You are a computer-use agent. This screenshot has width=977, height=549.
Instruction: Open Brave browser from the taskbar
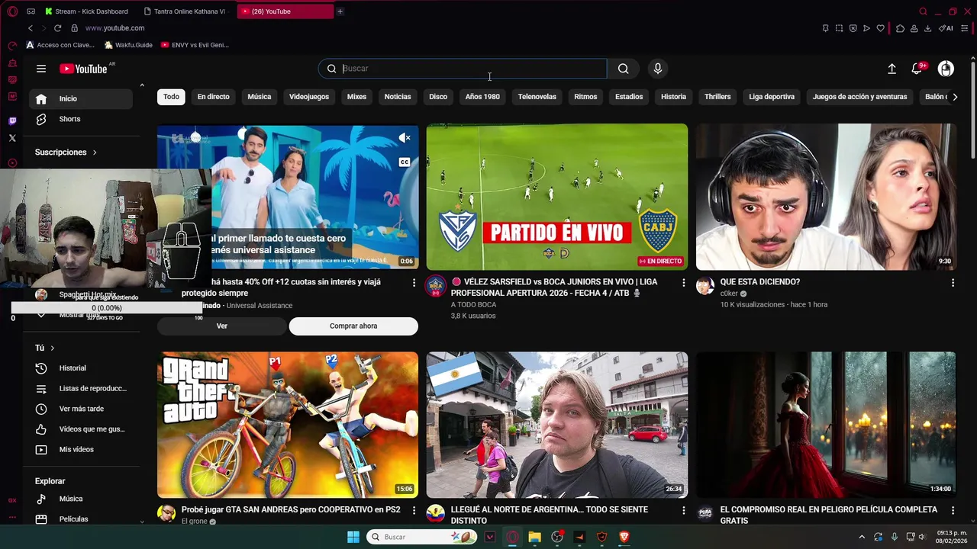[x=624, y=538]
